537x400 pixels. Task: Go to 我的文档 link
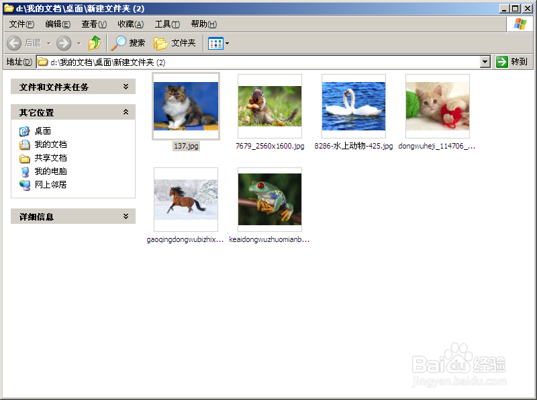coord(51,145)
